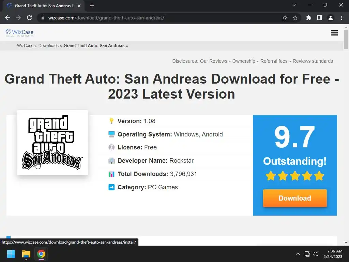349x262 pixels.
Task: Click the lightbulb Version icon
Action: click(111, 121)
